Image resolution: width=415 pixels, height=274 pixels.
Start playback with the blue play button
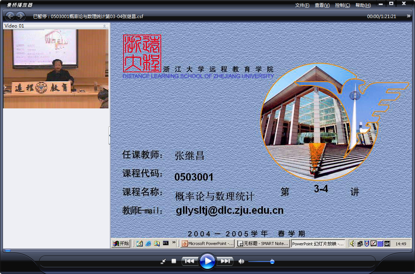[x=207, y=261]
